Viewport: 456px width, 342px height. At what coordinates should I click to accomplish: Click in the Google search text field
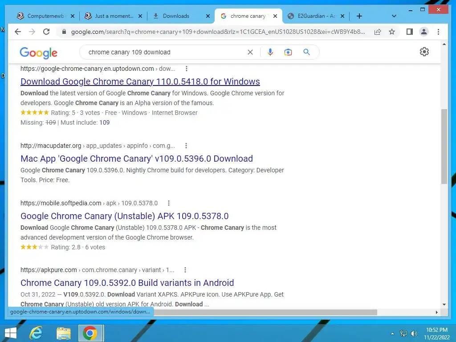tap(166, 52)
